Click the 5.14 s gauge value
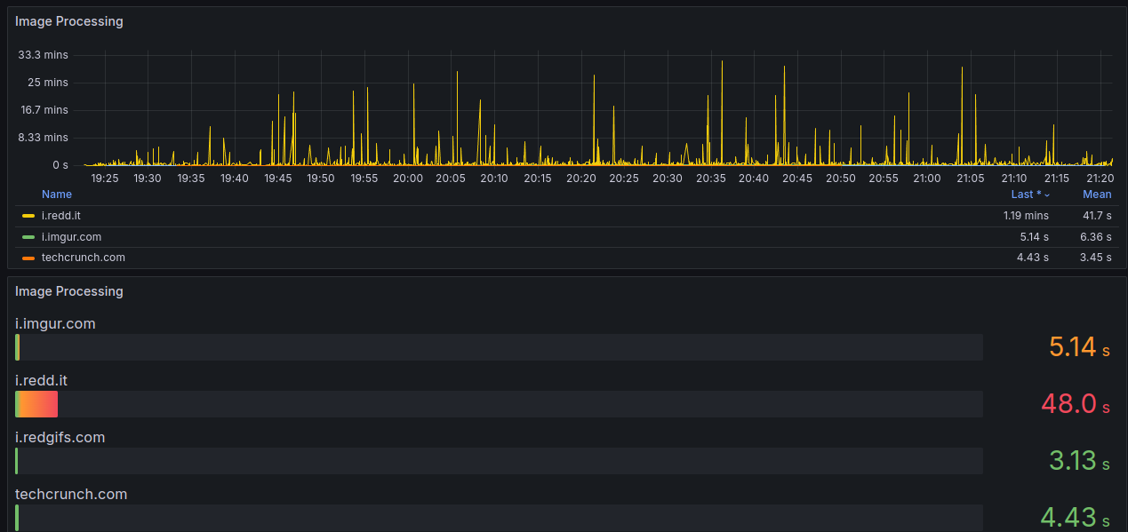The image size is (1128, 532). (1079, 347)
